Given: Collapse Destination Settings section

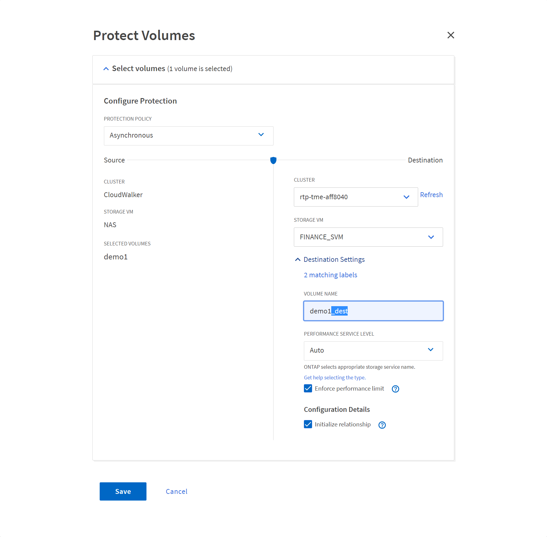Looking at the screenshot, I should pos(298,260).
